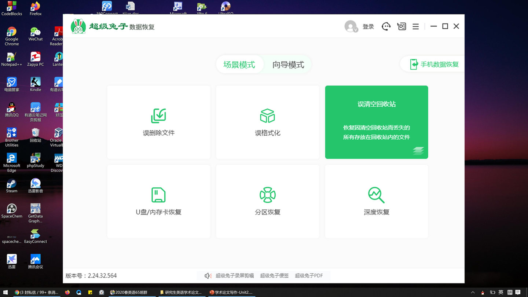Open the notification center icon
The height and width of the screenshot is (297, 528).
coord(518,292)
